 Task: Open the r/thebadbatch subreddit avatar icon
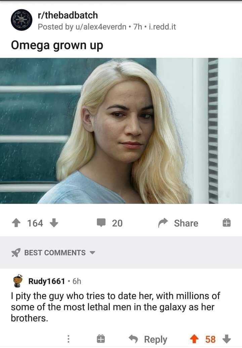point(22,20)
